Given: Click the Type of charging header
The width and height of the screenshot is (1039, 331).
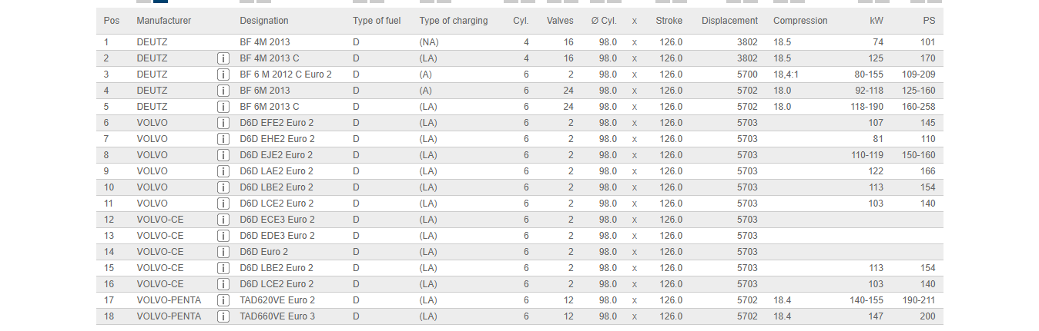Looking at the screenshot, I should pyautogui.click(x=454, y=21).
